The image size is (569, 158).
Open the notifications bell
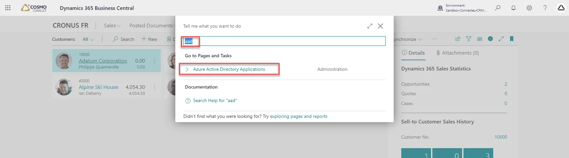tap(513, 8)
